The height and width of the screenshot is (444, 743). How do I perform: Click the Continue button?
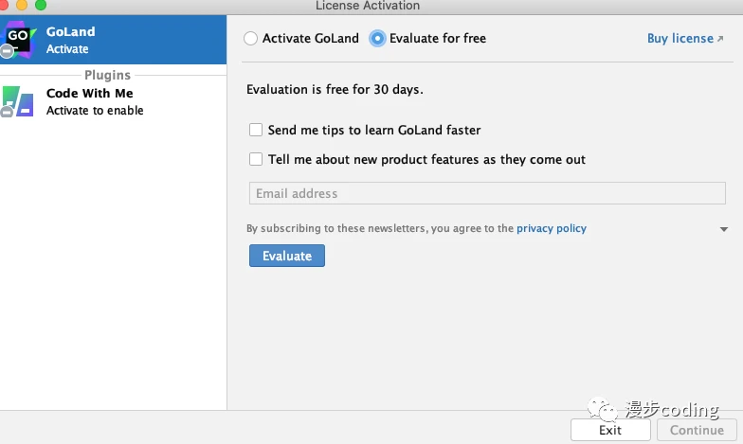697,430
